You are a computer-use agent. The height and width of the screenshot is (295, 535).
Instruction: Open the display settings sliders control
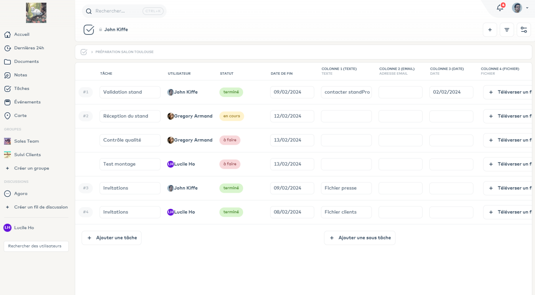524,30
